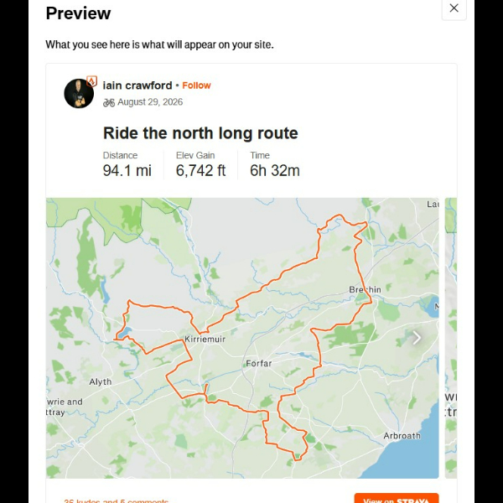Click the Strava subscriber badge on avatar
This screenshot has height=503, width=503.
click(91, 81)
